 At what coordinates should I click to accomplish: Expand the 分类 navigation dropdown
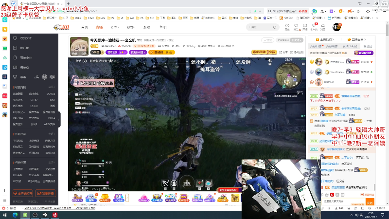tap(114, 27)
